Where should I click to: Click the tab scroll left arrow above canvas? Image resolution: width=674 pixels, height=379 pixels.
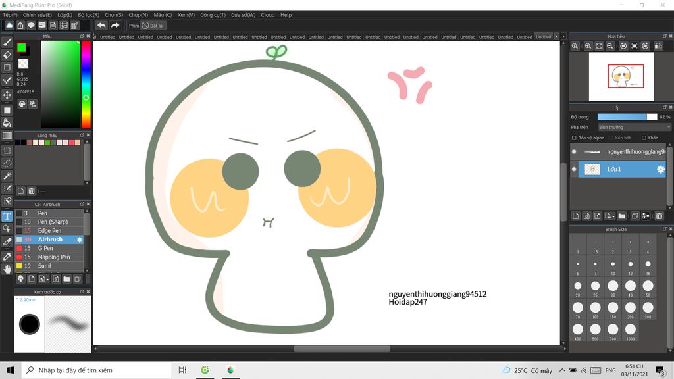coord(557,37)
